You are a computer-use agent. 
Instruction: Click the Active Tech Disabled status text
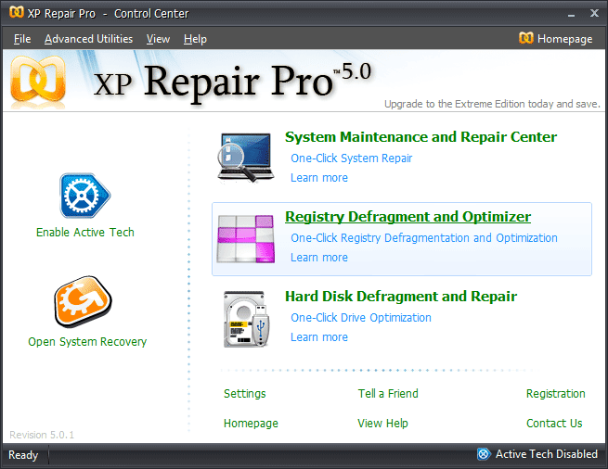coord(547,454)
